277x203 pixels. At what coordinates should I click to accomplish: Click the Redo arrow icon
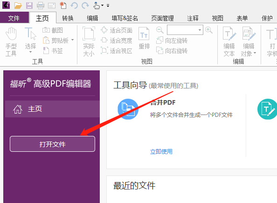coord(85,6)
